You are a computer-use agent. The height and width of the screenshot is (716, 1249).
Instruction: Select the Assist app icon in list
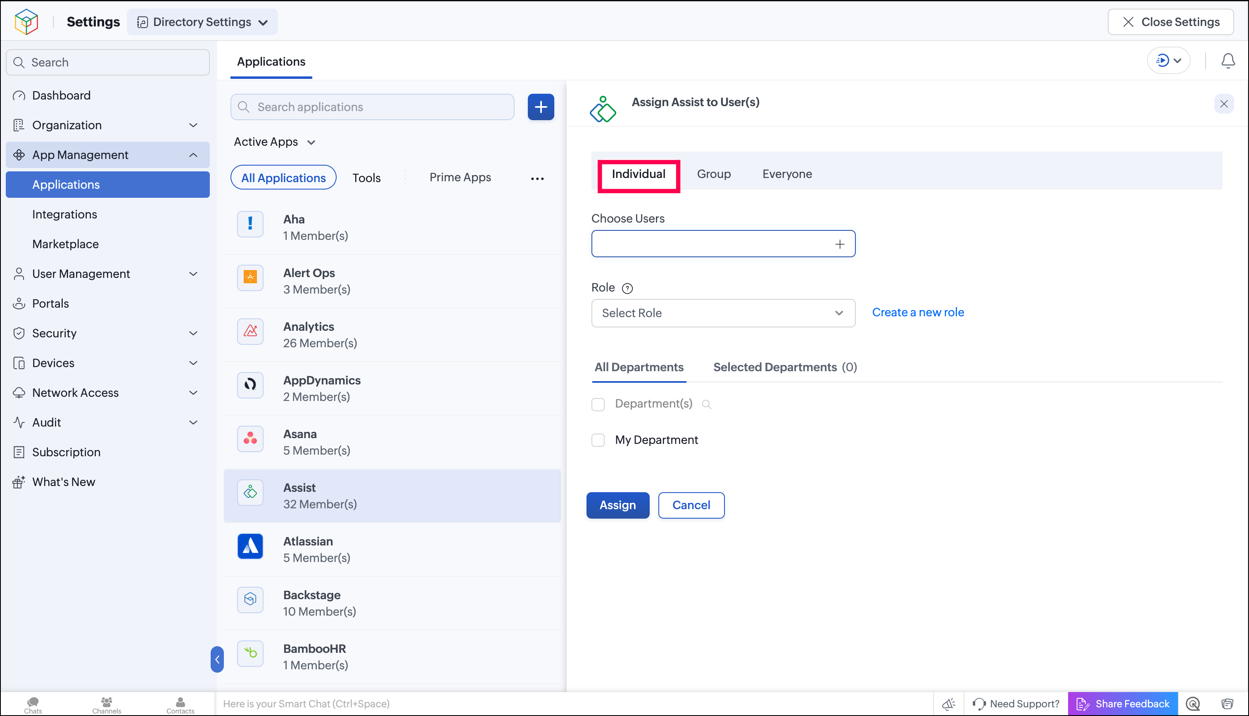[250, 492]
